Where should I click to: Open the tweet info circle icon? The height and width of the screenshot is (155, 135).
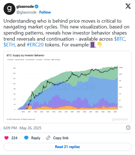pyautogui.click(x=128, y=128)
